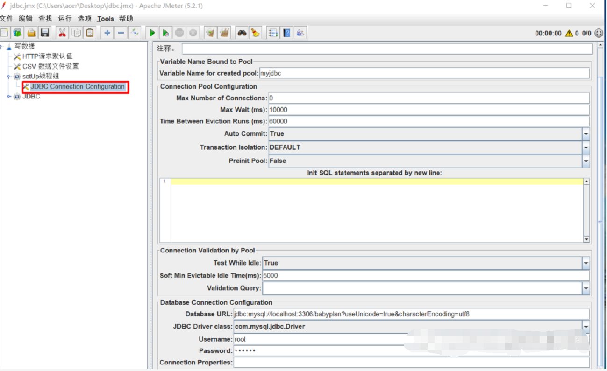The height and width of the screenshot is (371, 607).
Task: Select the 写数据 test plan node
Action: (24, 46)
